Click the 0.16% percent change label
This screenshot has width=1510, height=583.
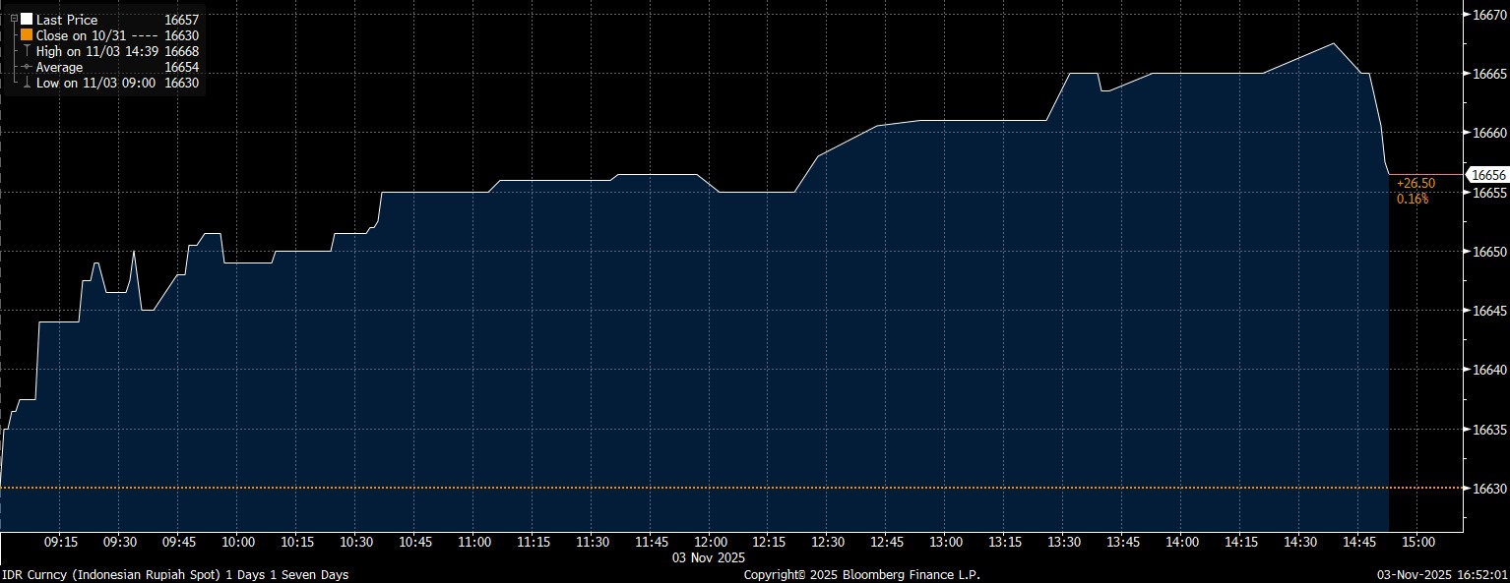1412,199
